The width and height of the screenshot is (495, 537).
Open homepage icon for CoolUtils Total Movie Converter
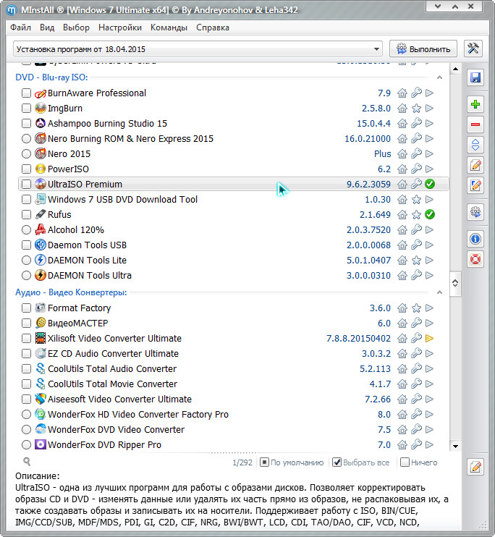(402, 384)
